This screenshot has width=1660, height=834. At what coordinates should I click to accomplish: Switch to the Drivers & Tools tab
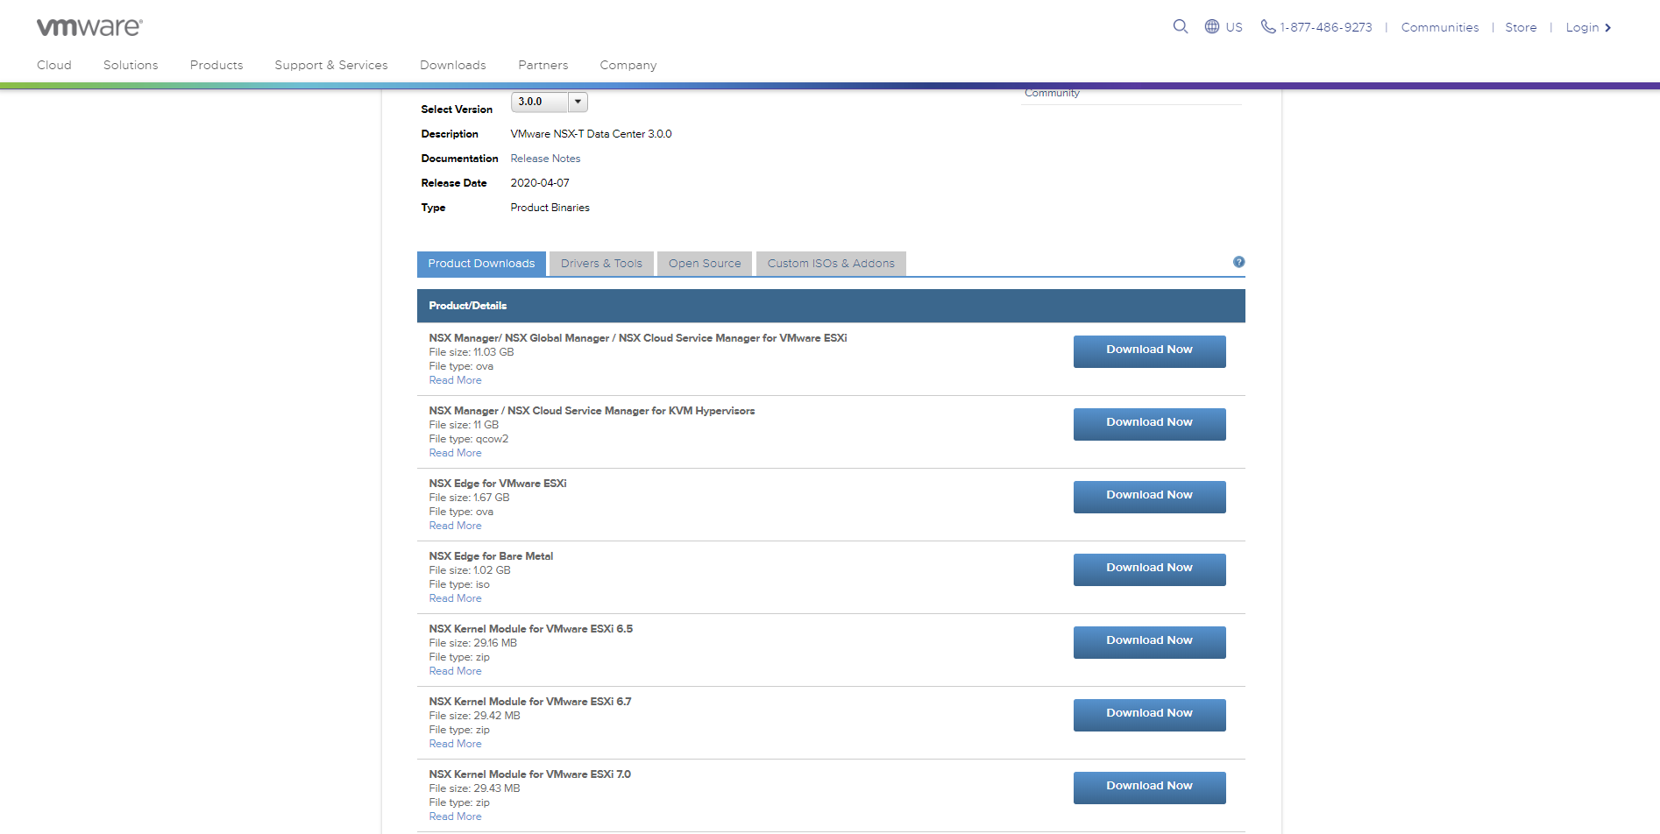click(x=601, y=264)
